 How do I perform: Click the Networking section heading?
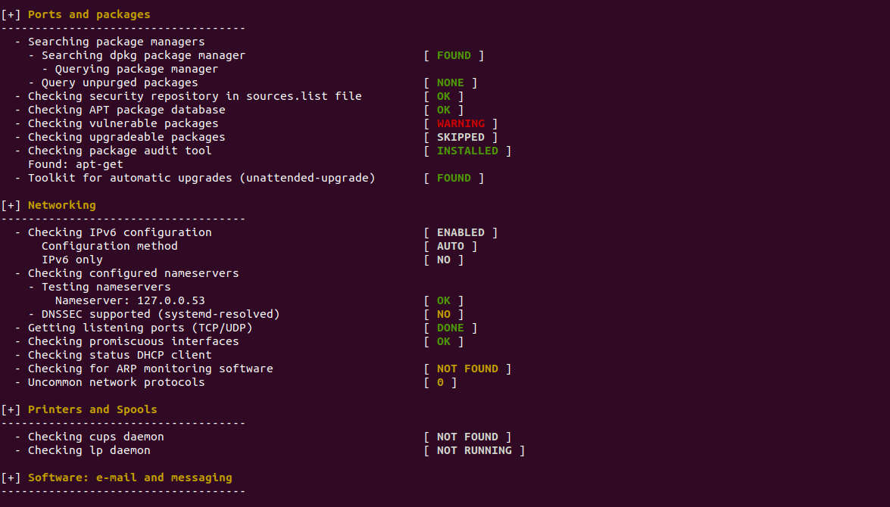coord(62,205)
